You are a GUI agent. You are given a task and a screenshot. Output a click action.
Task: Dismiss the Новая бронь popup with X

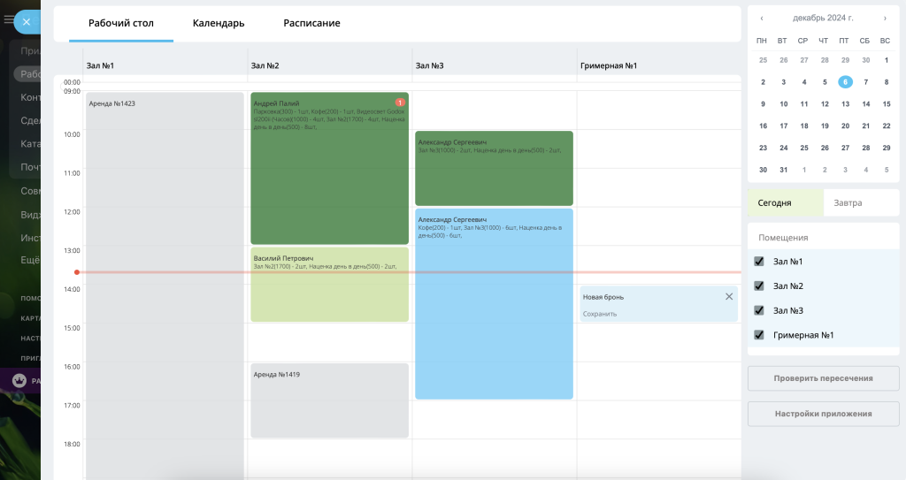click(x=729, y=296)
